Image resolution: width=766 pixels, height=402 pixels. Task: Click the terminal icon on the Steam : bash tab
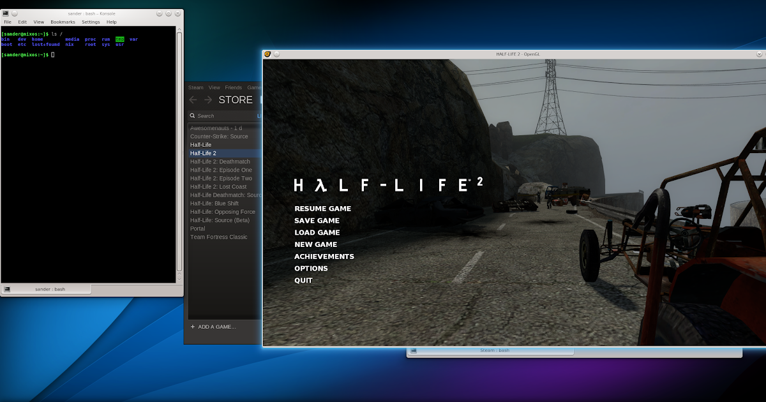414,350
